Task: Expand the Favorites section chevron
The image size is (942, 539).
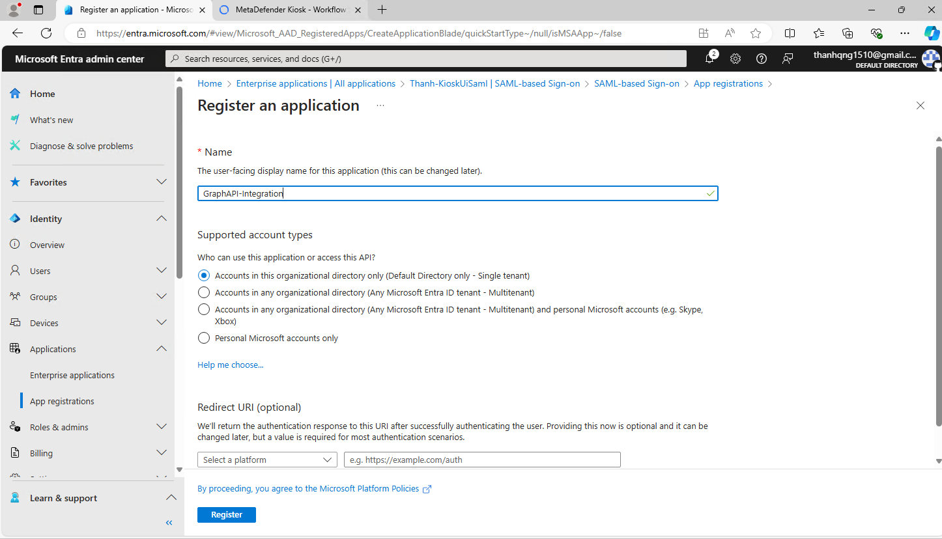Action: [x=162, y=182]
